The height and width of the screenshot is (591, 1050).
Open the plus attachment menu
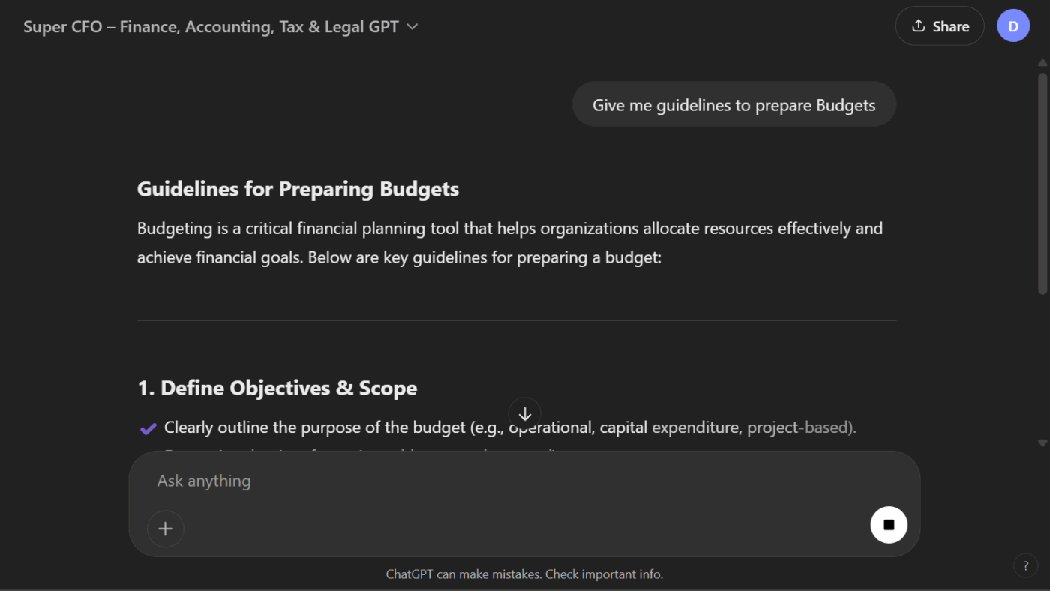(165, 529)
